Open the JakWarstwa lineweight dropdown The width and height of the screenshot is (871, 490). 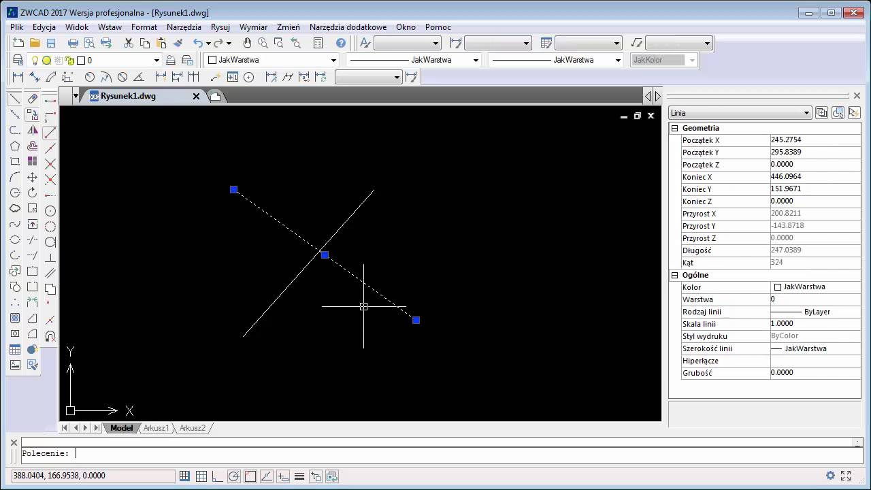pos(618,60)
